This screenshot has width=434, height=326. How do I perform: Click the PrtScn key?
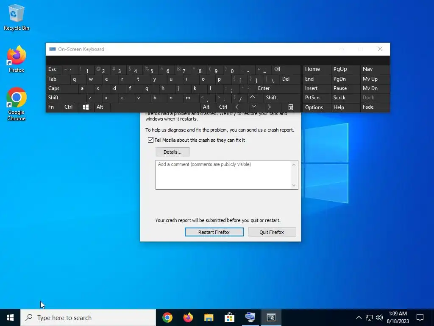(317, 98)
